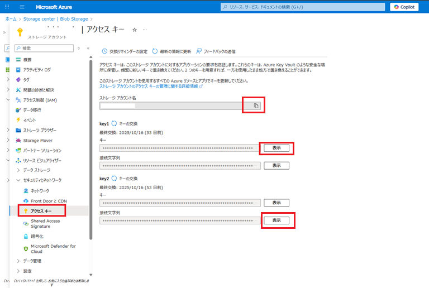Viewport: 429px width, 288px height.
Task: Select アクセス キー in the sidebar
Action: click(x=41, y=211)
